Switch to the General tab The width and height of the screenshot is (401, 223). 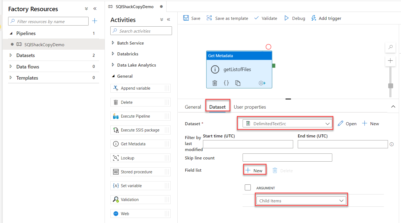click(x=193, y=107)
